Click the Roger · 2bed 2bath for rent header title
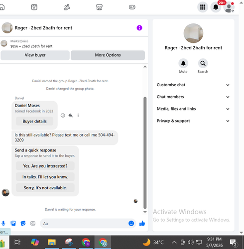Image resolution: width=244 pixels, height=249 pixels. click(43, 28)
